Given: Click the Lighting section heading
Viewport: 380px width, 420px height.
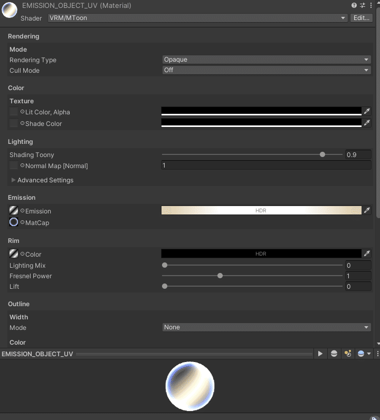Looking at the screenshot, I should (x=21, y=142).
